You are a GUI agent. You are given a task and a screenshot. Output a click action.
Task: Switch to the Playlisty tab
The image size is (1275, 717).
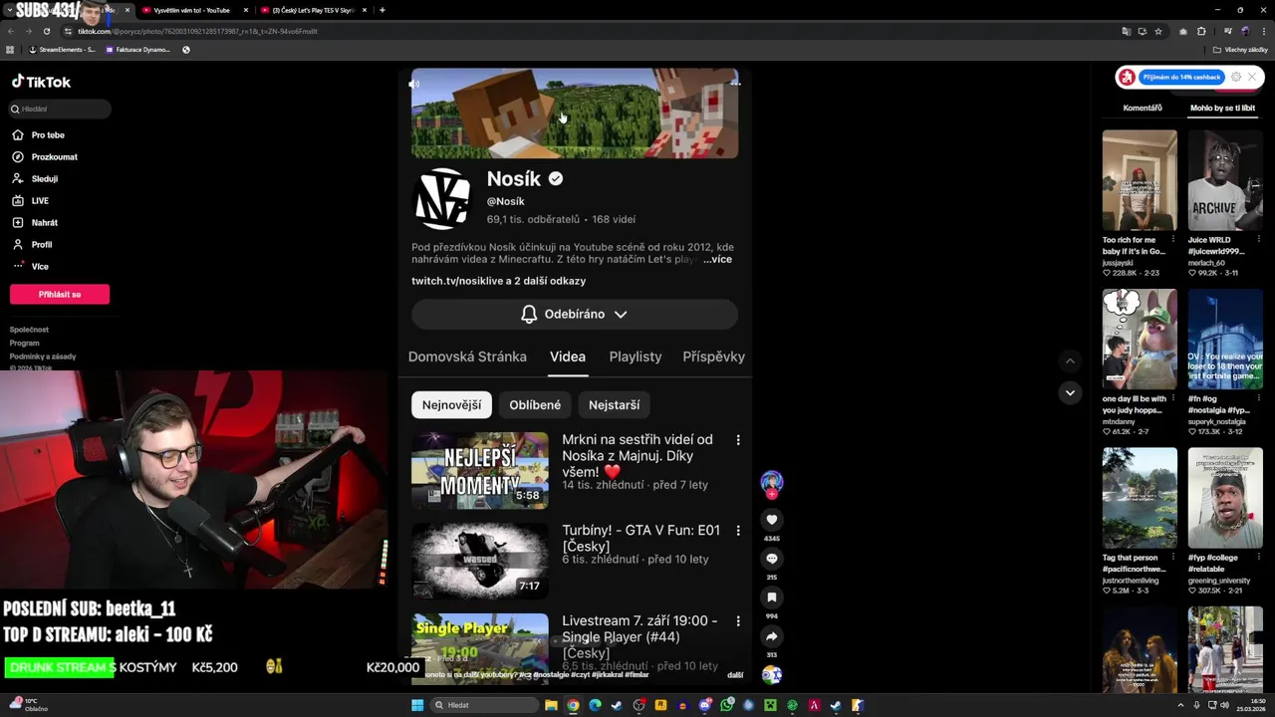click(x=636, y=357)
